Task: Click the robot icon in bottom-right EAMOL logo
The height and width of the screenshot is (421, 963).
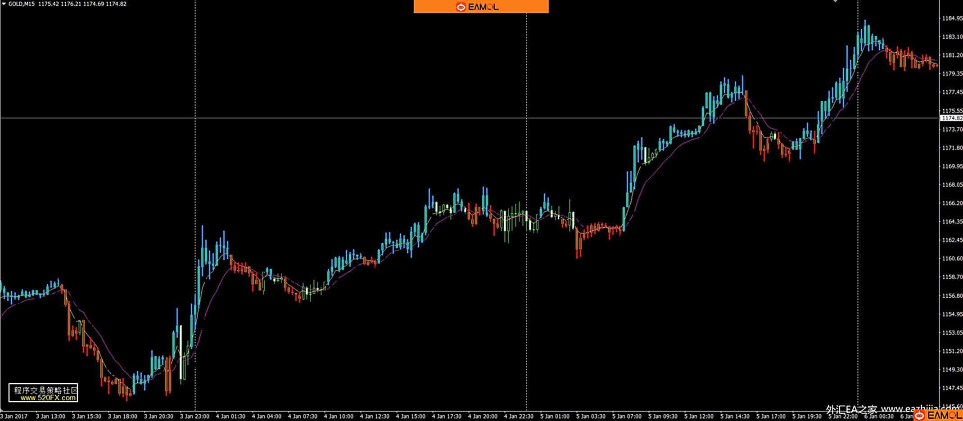Action: coord(919,416)
